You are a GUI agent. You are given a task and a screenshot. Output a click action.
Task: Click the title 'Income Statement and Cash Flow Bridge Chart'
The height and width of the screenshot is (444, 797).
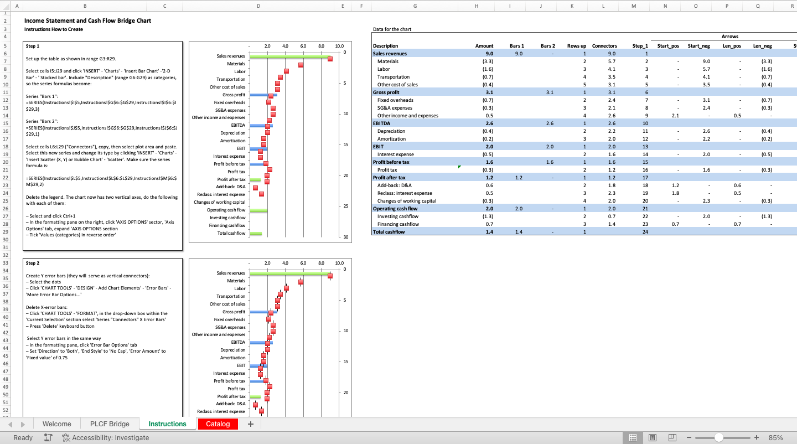coord(87,20)
